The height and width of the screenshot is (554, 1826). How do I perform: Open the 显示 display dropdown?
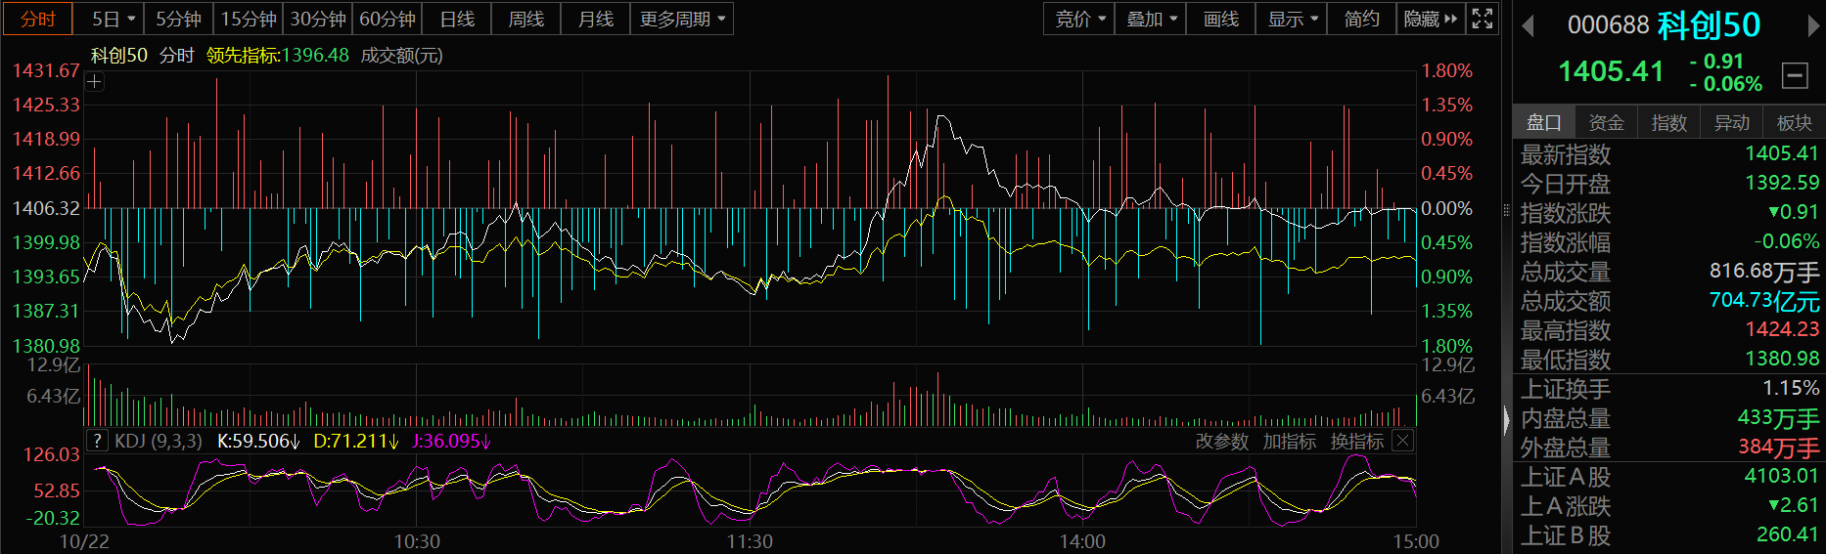pos(1292,19)
